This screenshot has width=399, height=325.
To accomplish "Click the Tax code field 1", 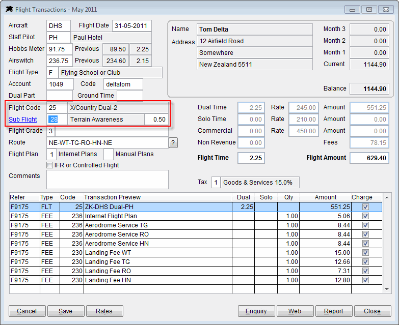I will click(x=216, y=182).
